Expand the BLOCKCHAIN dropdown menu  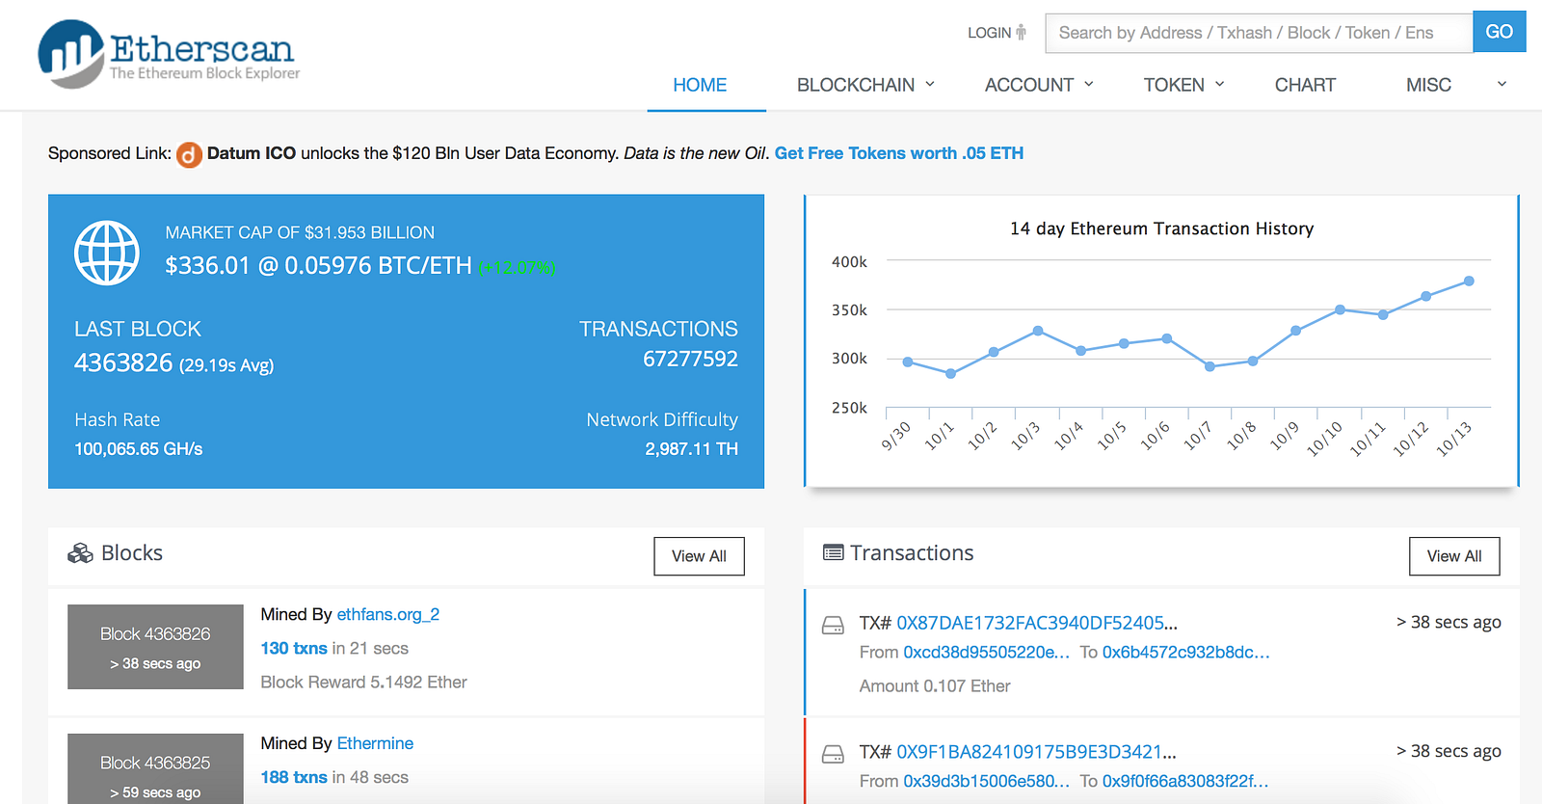865,85
